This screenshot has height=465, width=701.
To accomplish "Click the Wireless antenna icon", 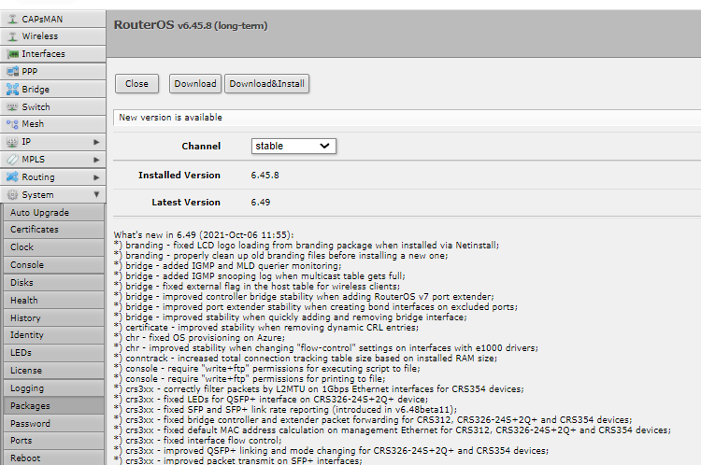I will point(12,36).
